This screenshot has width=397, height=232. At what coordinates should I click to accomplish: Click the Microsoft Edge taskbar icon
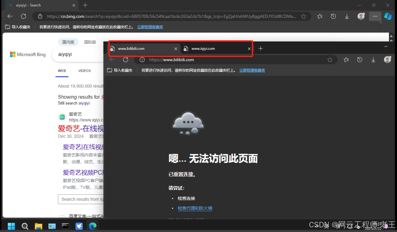pos(93,226)
